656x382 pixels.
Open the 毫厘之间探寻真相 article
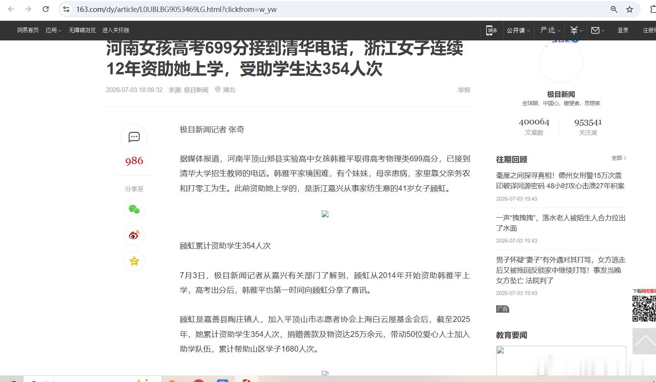[560, 181]
